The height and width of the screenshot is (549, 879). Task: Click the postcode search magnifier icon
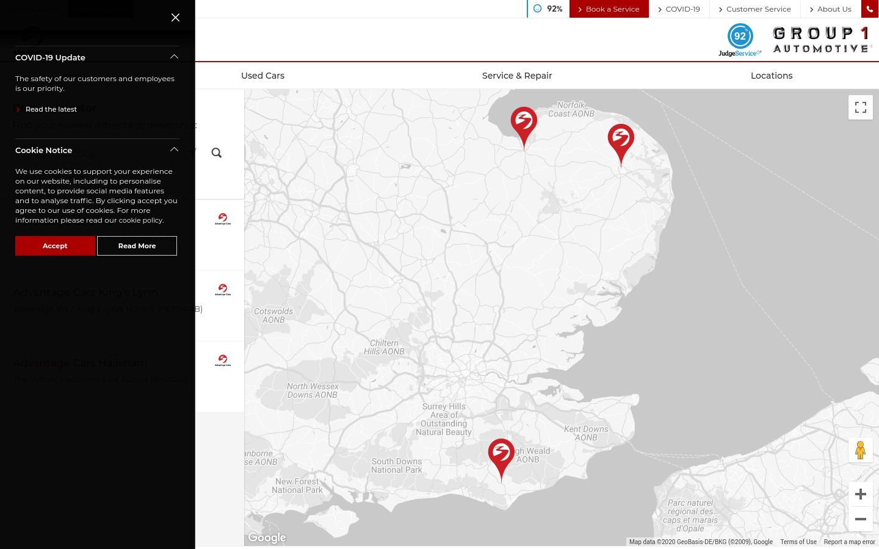tap(217, 153)
